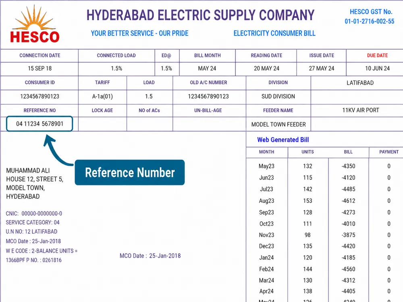Click the Nov23 units value 98
Screen dimensions: 403x302
307,235
